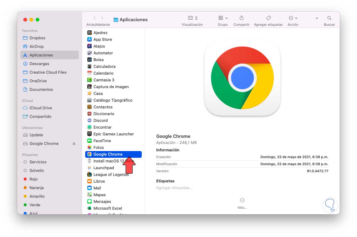This screenshot has width=357, height=237.
Task: Click Agregar etiquetas tag icon
Action: [268, 18]
